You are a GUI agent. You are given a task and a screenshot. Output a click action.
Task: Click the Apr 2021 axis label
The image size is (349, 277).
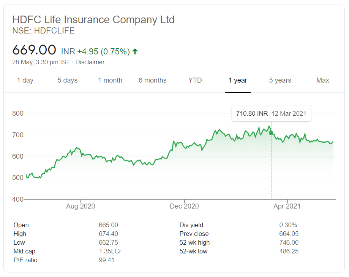pos(287,206)
